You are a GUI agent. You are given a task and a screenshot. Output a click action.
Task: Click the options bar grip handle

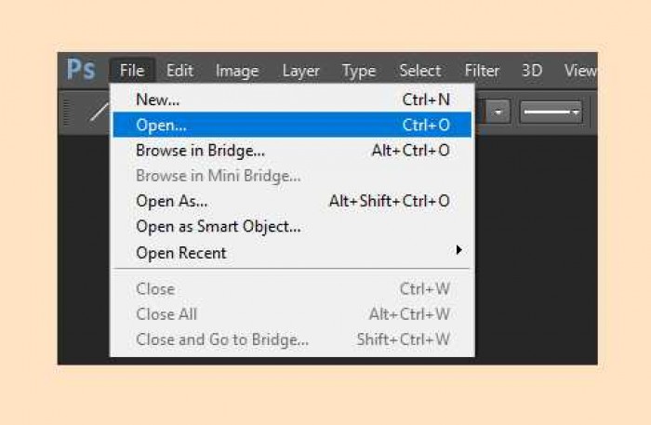[x=66, y=112]
